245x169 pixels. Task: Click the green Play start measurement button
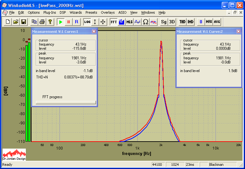[60, 22]
